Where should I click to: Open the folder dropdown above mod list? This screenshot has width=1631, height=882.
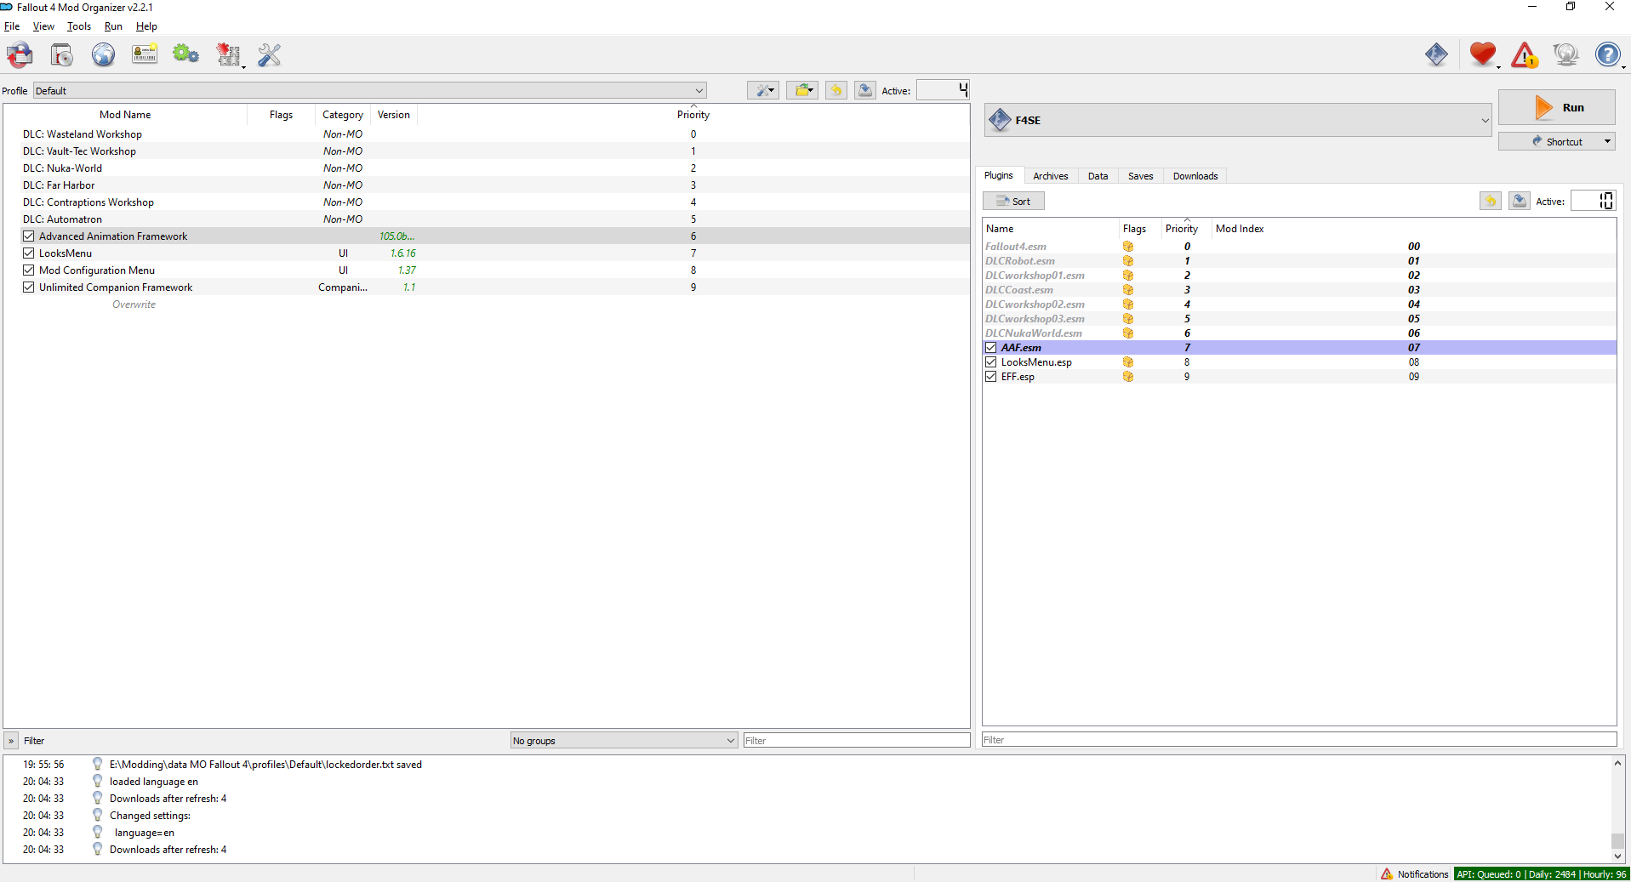[x=802, y=90]
